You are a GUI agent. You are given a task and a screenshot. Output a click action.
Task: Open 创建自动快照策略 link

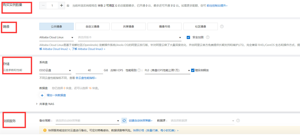[140, 120]
